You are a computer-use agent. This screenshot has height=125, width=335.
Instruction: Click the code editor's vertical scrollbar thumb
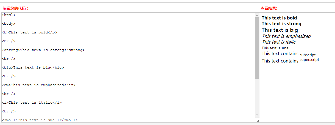point(257,48)
